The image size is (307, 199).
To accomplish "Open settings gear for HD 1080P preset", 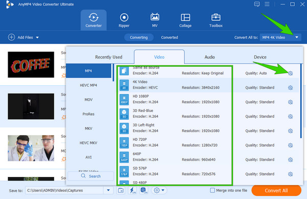I will 290,102.
